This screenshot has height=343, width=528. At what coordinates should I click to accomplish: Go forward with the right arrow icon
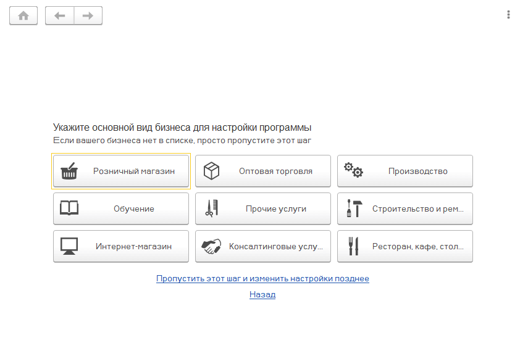88,15
